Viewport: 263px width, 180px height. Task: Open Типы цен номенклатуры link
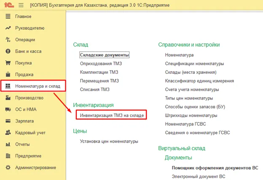click(x=189, y=98)
